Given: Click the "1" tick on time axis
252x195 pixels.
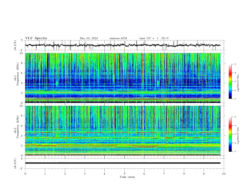Looking at the screenshot, I should coord(45,174).
